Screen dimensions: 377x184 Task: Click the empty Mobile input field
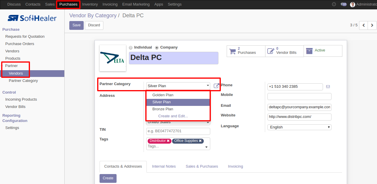pyautogui.click(x=299, y=97)
